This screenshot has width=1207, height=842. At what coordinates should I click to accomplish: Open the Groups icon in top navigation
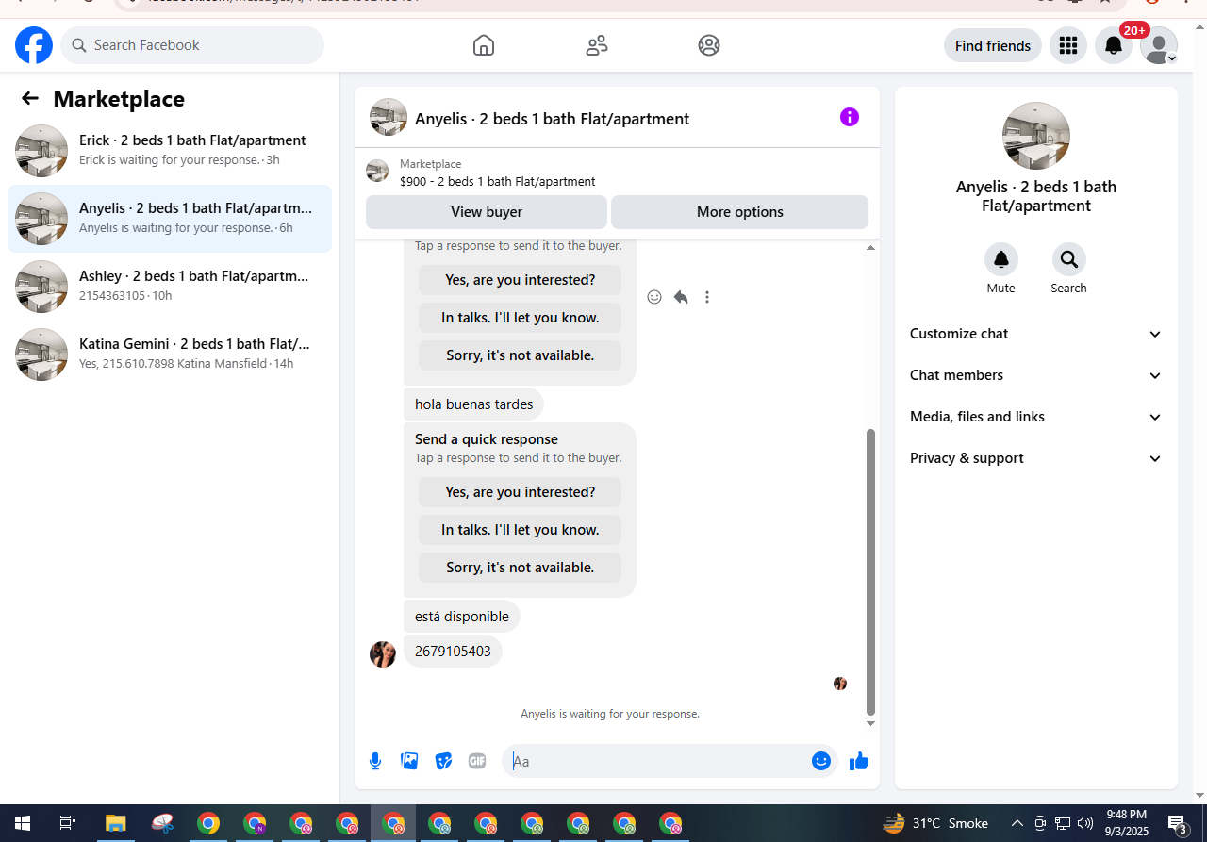click(x=709, y=45)
